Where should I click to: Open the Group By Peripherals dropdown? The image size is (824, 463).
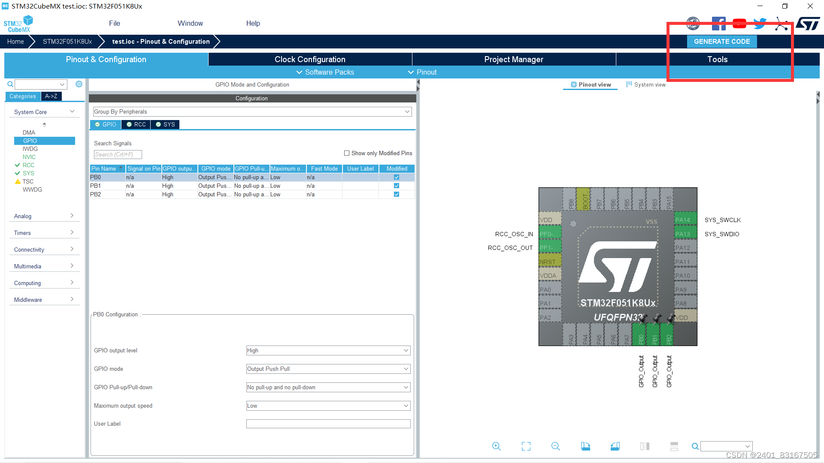tap(252, 111)
